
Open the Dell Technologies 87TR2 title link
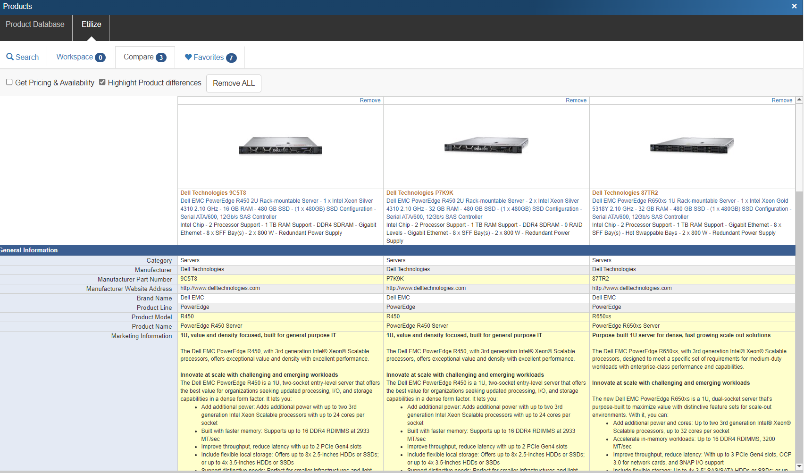(625, 193)
